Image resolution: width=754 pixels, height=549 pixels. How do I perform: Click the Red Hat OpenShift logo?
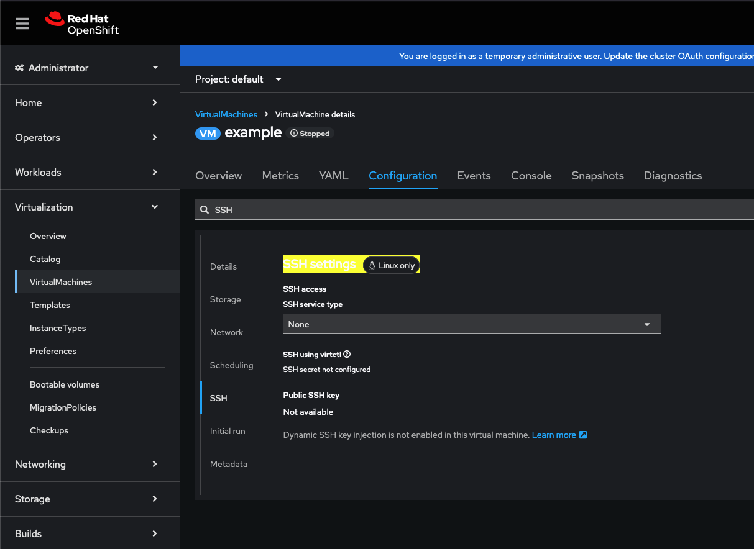(x=82, y=24)
